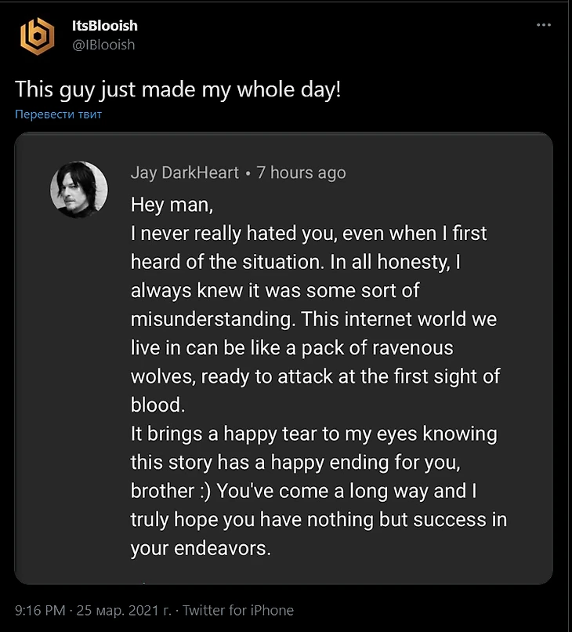This screenshot has height=632, width=572.
Task: Click the "Twitter for iPhone" source label
Action: coord(238,610)
